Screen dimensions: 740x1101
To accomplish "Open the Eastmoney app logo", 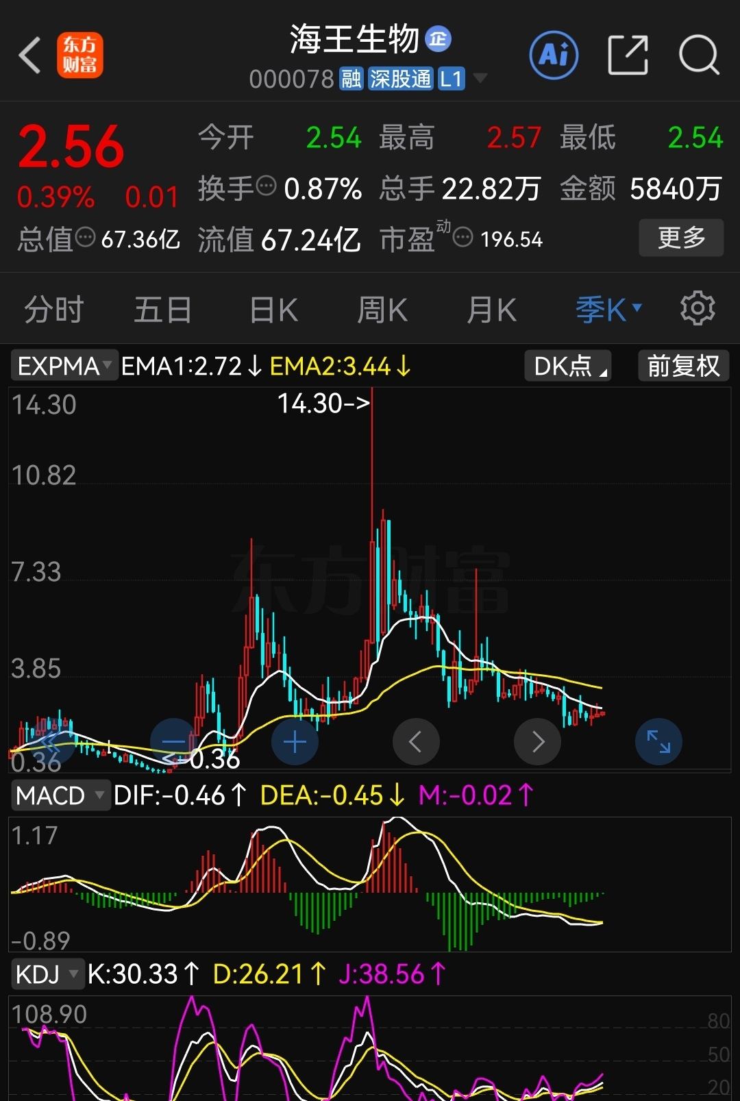I will click(x=80, y=55).
